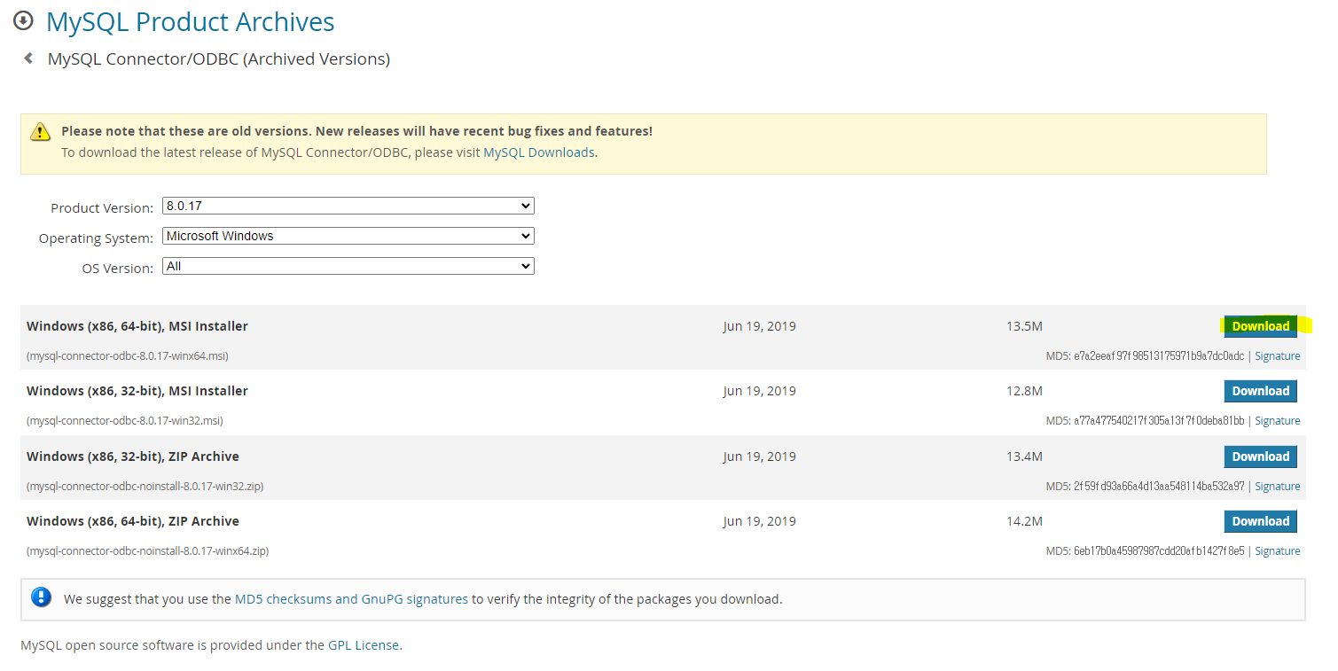The width and height of the screenshot is (1338, 671).
Task: Click the yellow warning triangle icon
Action: pyautogui.click(x=41, y=132)
